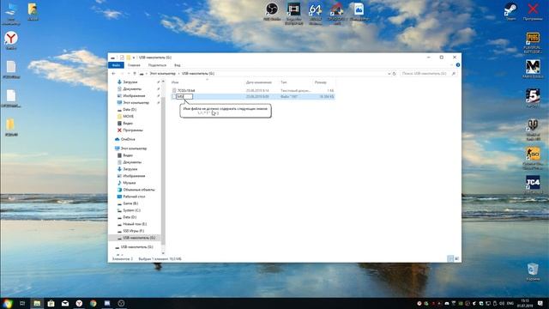Open SSD Игры (F:) in the sidebar
Viewport: 549px width, 309px height.
click(x=134, y=231)
